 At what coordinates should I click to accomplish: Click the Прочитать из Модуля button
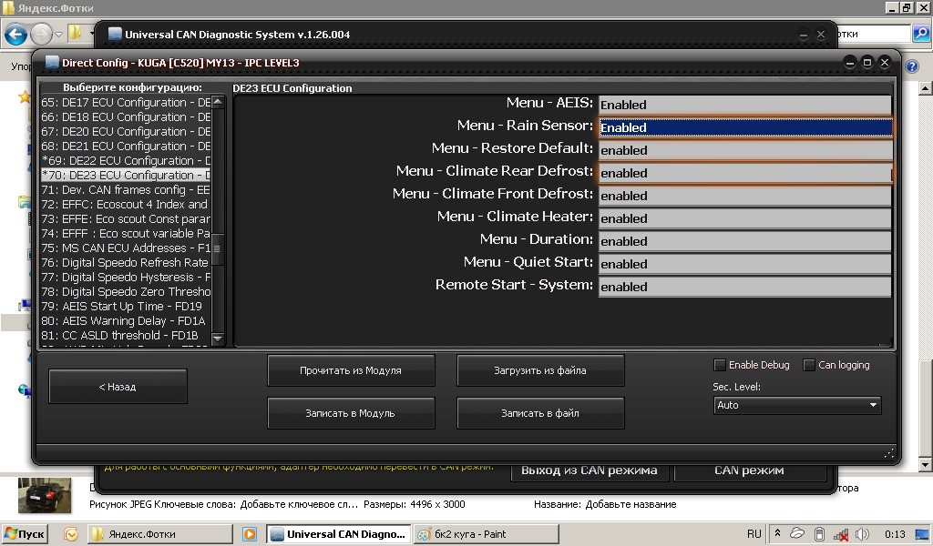pyautogui.click(x=351, y=370)
